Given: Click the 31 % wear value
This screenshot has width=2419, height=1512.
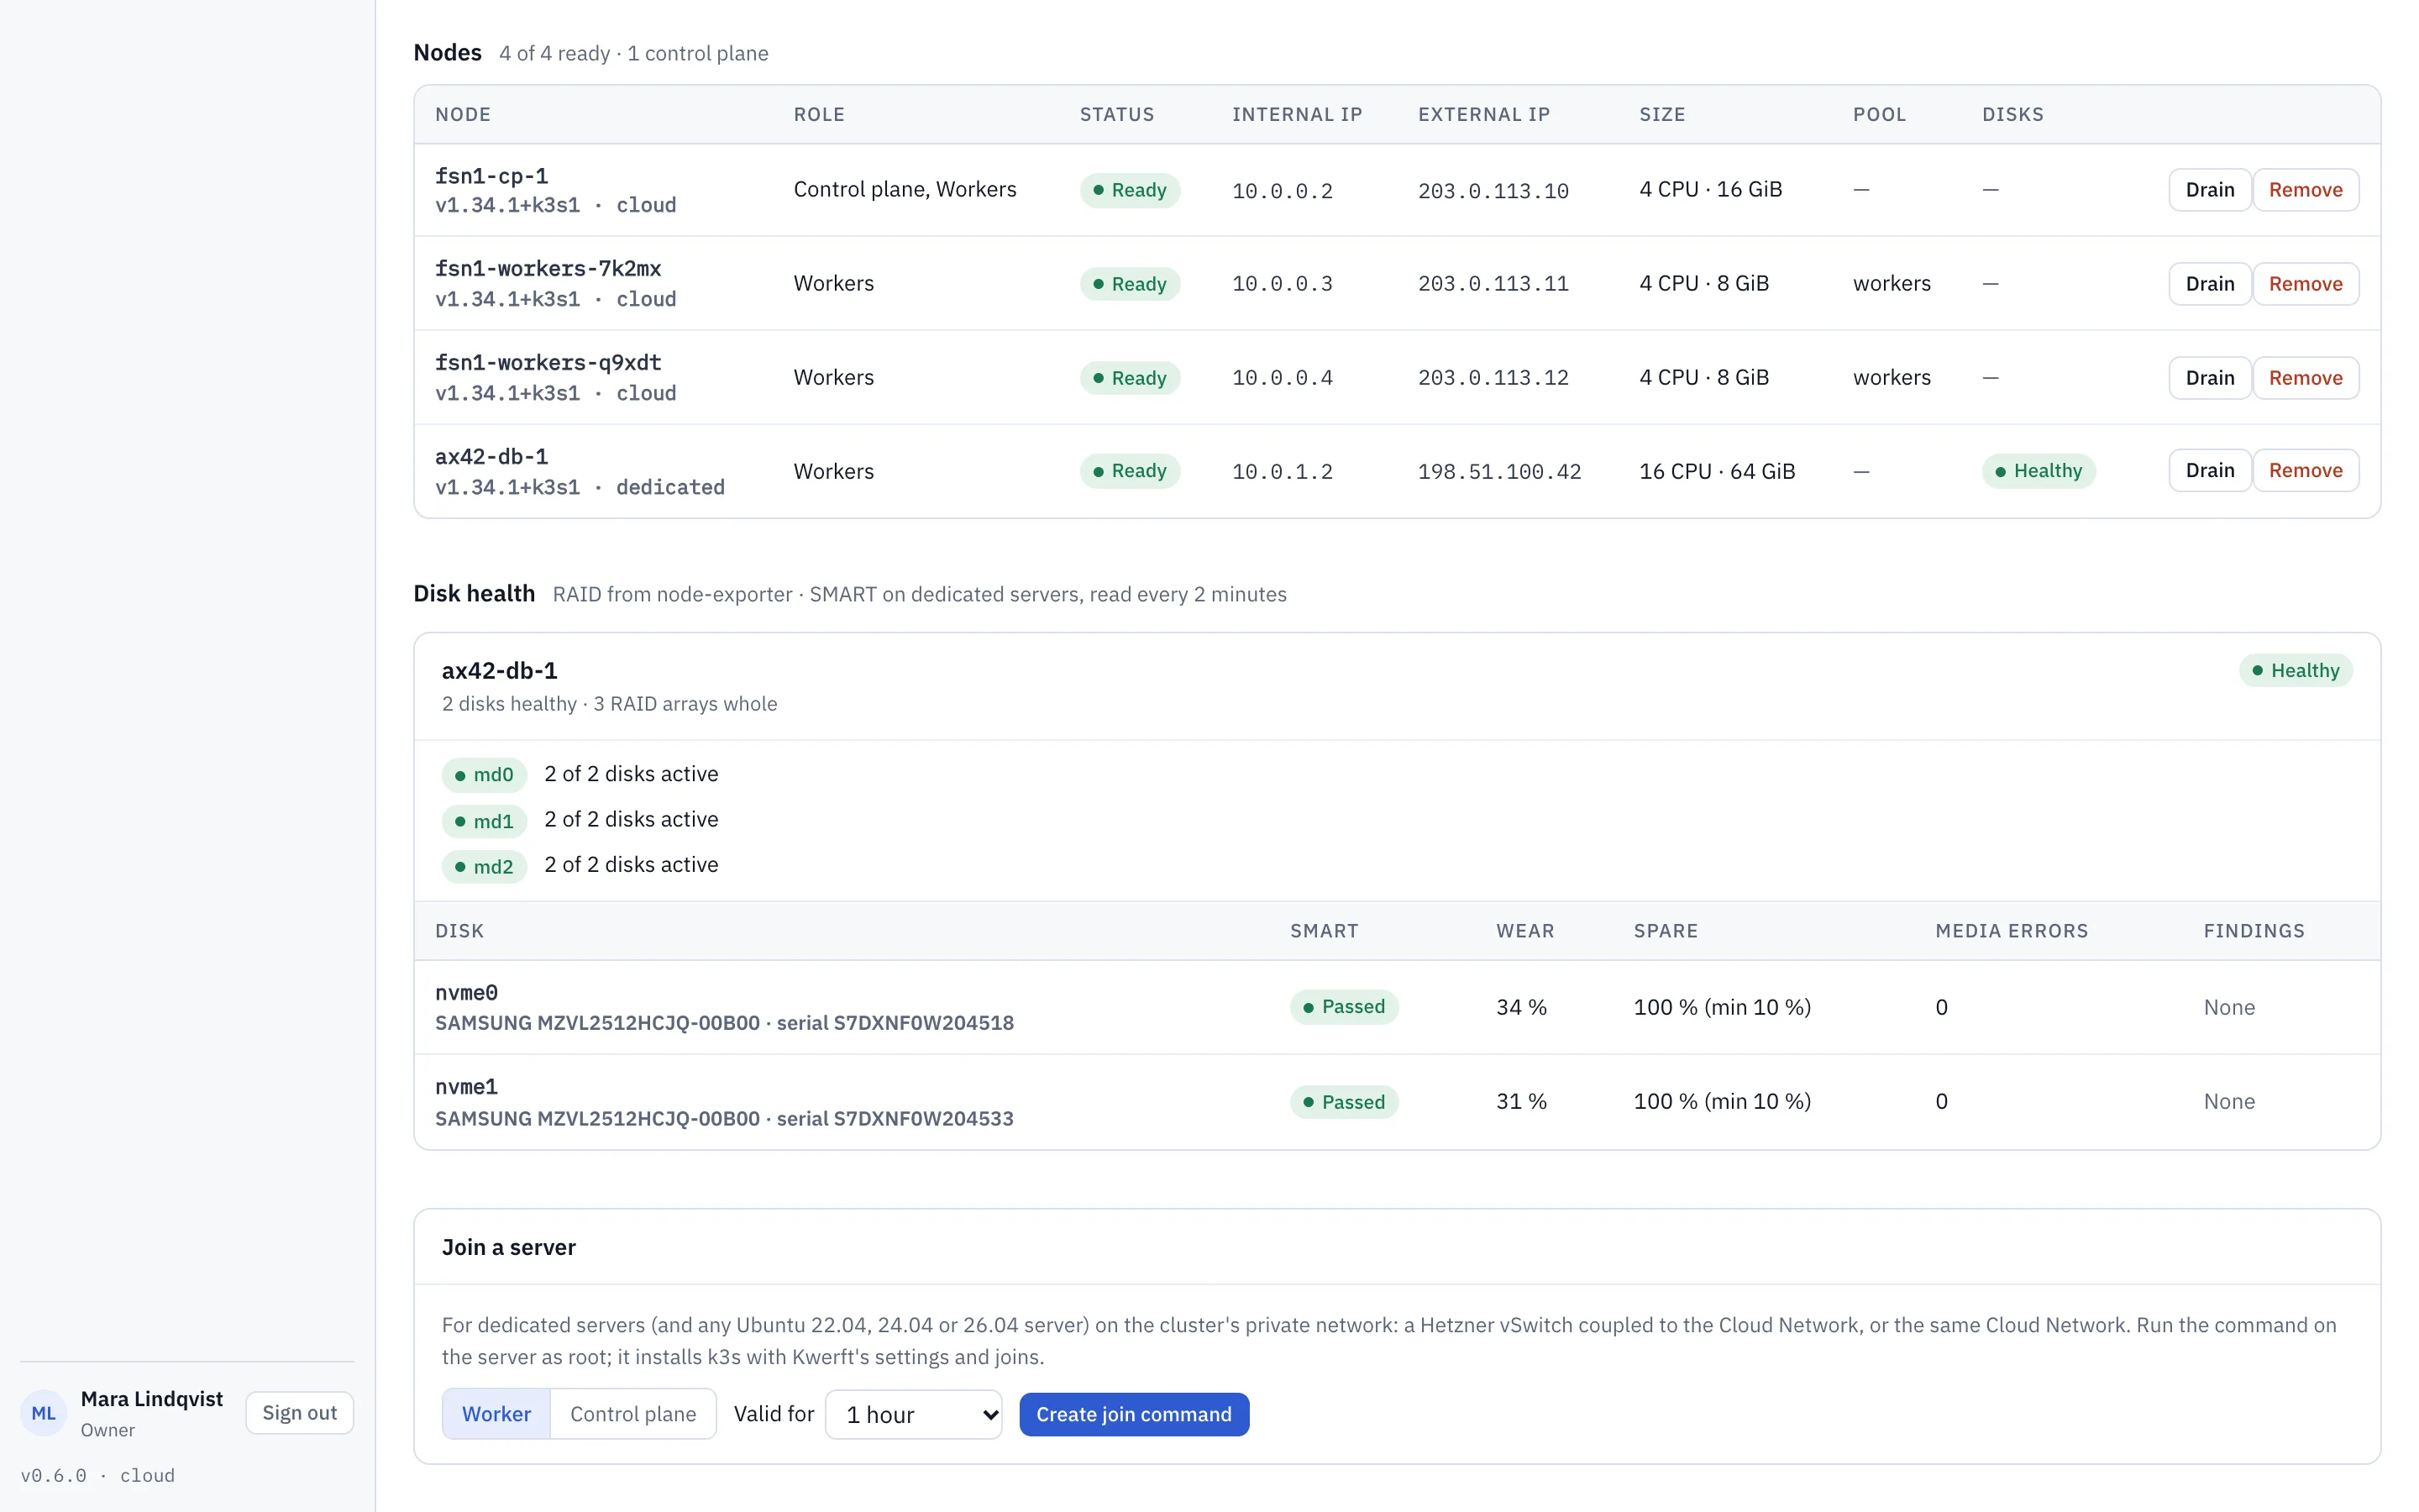Looking at the screenshot, I should click(x=1521, y=1102).
